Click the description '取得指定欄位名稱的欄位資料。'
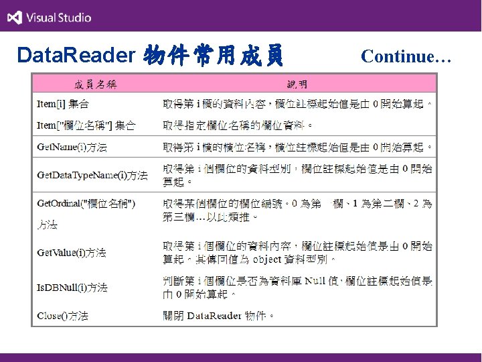This screenshot has height=362, width=482. (238, 125)
